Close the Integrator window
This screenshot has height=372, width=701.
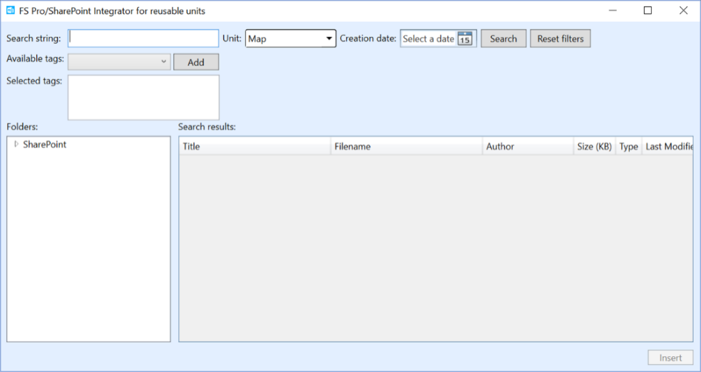[x=683, y=11]
